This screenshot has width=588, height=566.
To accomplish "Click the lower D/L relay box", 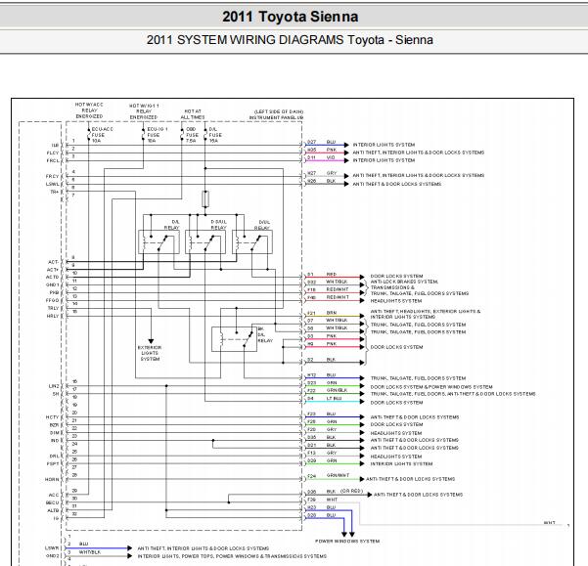I will 235,339.
